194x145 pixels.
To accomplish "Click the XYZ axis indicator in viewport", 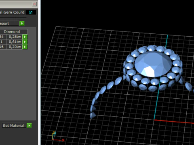I will [x=58, y=136].
